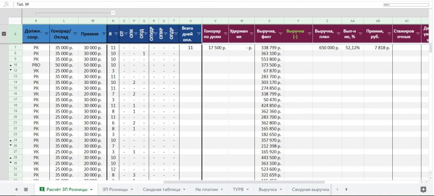Open filter on Гонорар по дням column

click(x=225, y=34)
